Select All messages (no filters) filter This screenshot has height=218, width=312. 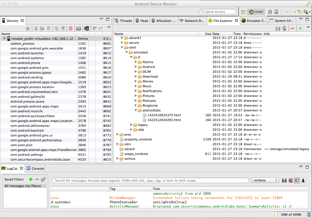22,186
